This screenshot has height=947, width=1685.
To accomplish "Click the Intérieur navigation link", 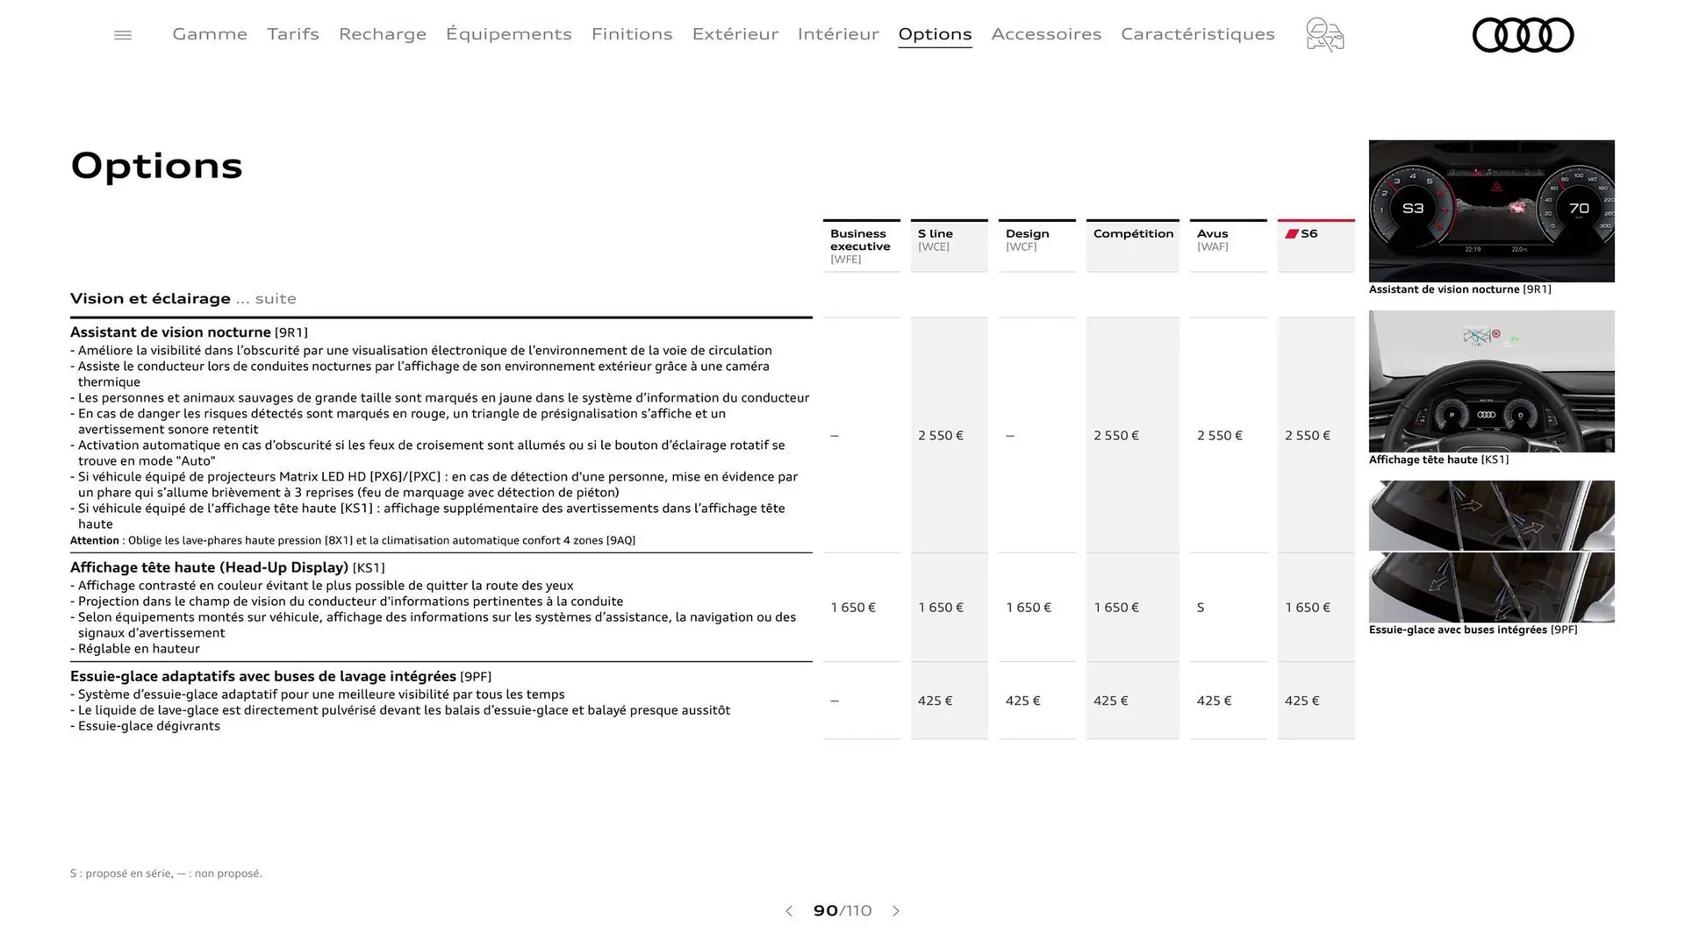I will 838,34.
